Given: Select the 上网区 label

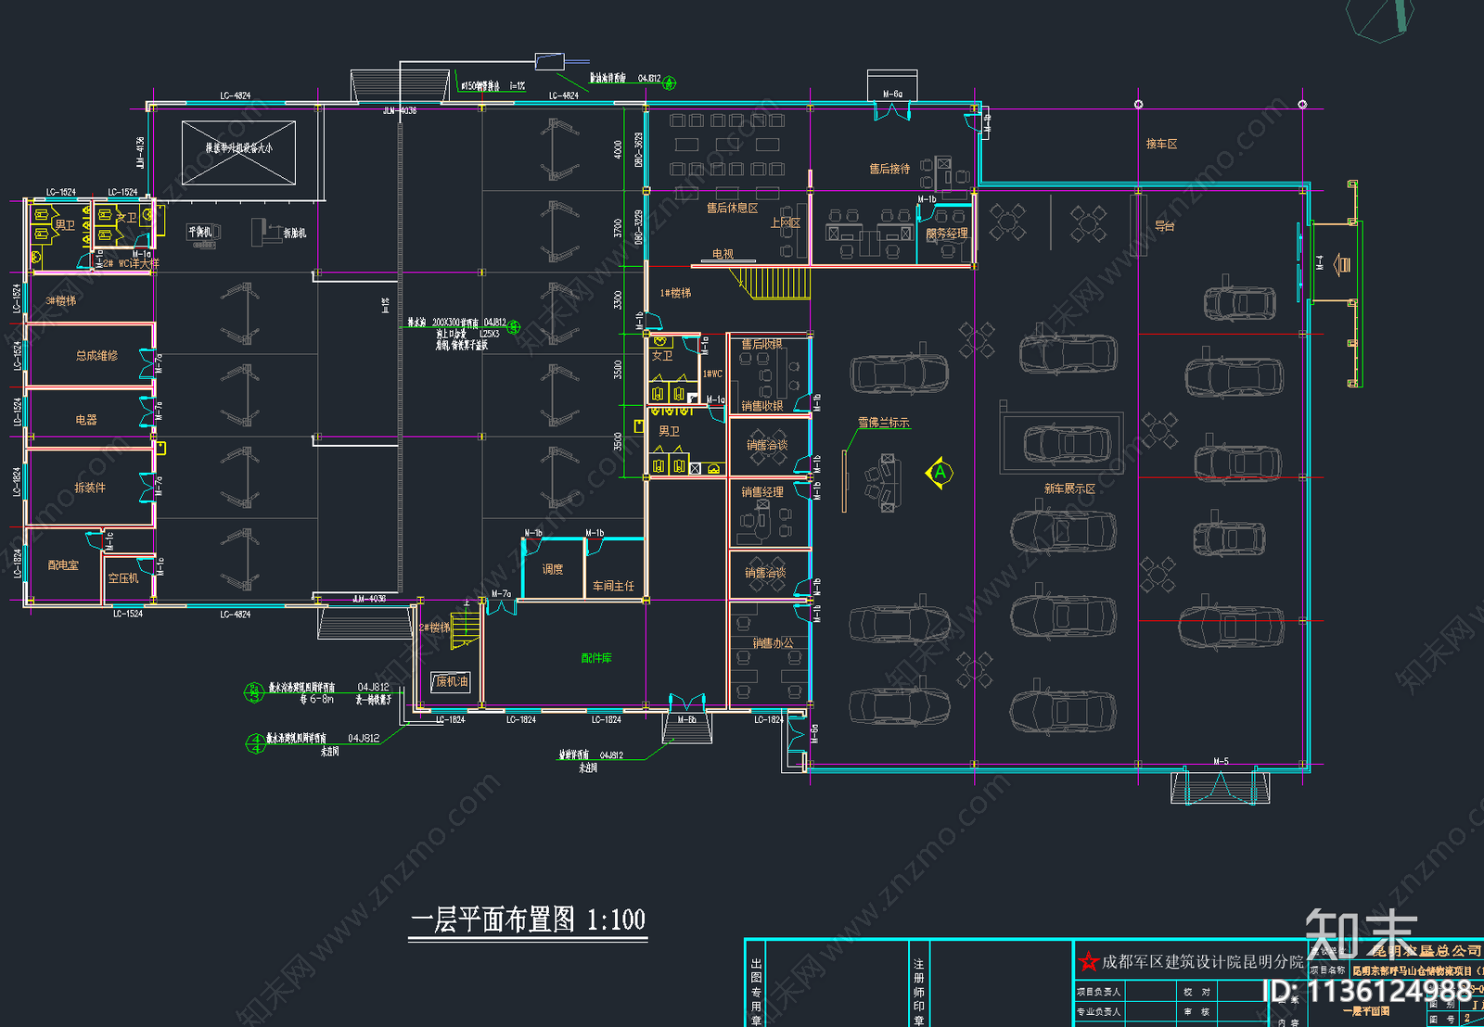Looking at the screenshot, I should point(785,222).
